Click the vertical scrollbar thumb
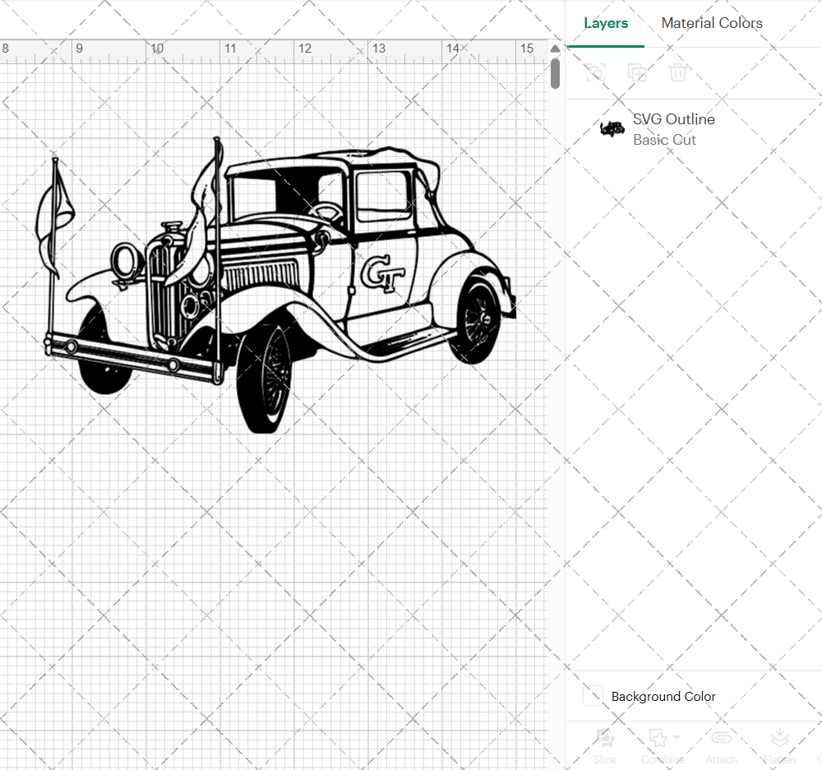The height and width of the screenshot is (770, 822). [x=555, y=74]
